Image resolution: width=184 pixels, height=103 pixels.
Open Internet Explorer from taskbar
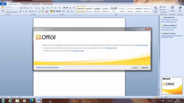[10, 101]
